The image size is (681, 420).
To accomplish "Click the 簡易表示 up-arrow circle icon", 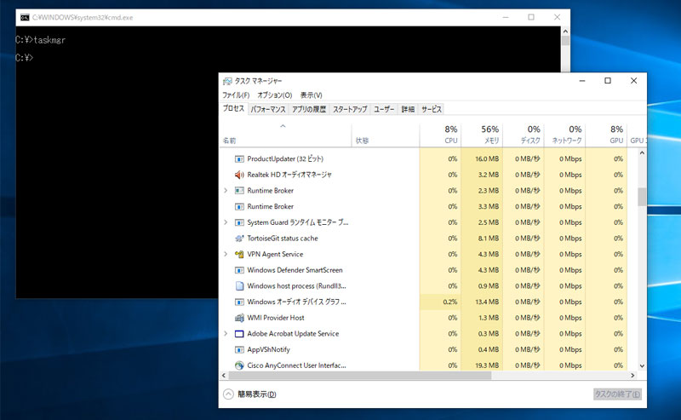I will tap(228, 394).
